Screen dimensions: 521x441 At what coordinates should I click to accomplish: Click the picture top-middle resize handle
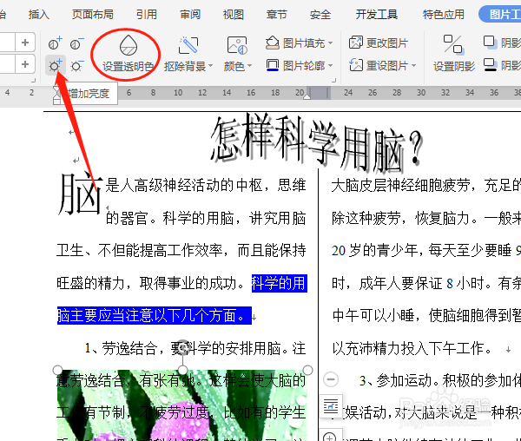(x=182, y=370)
